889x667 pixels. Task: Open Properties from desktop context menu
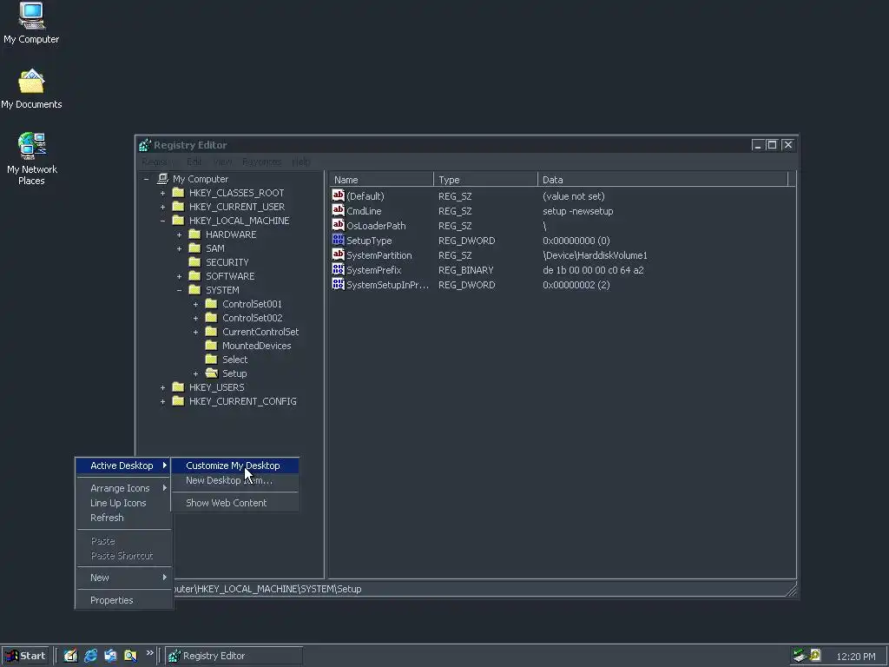[123, 600]
